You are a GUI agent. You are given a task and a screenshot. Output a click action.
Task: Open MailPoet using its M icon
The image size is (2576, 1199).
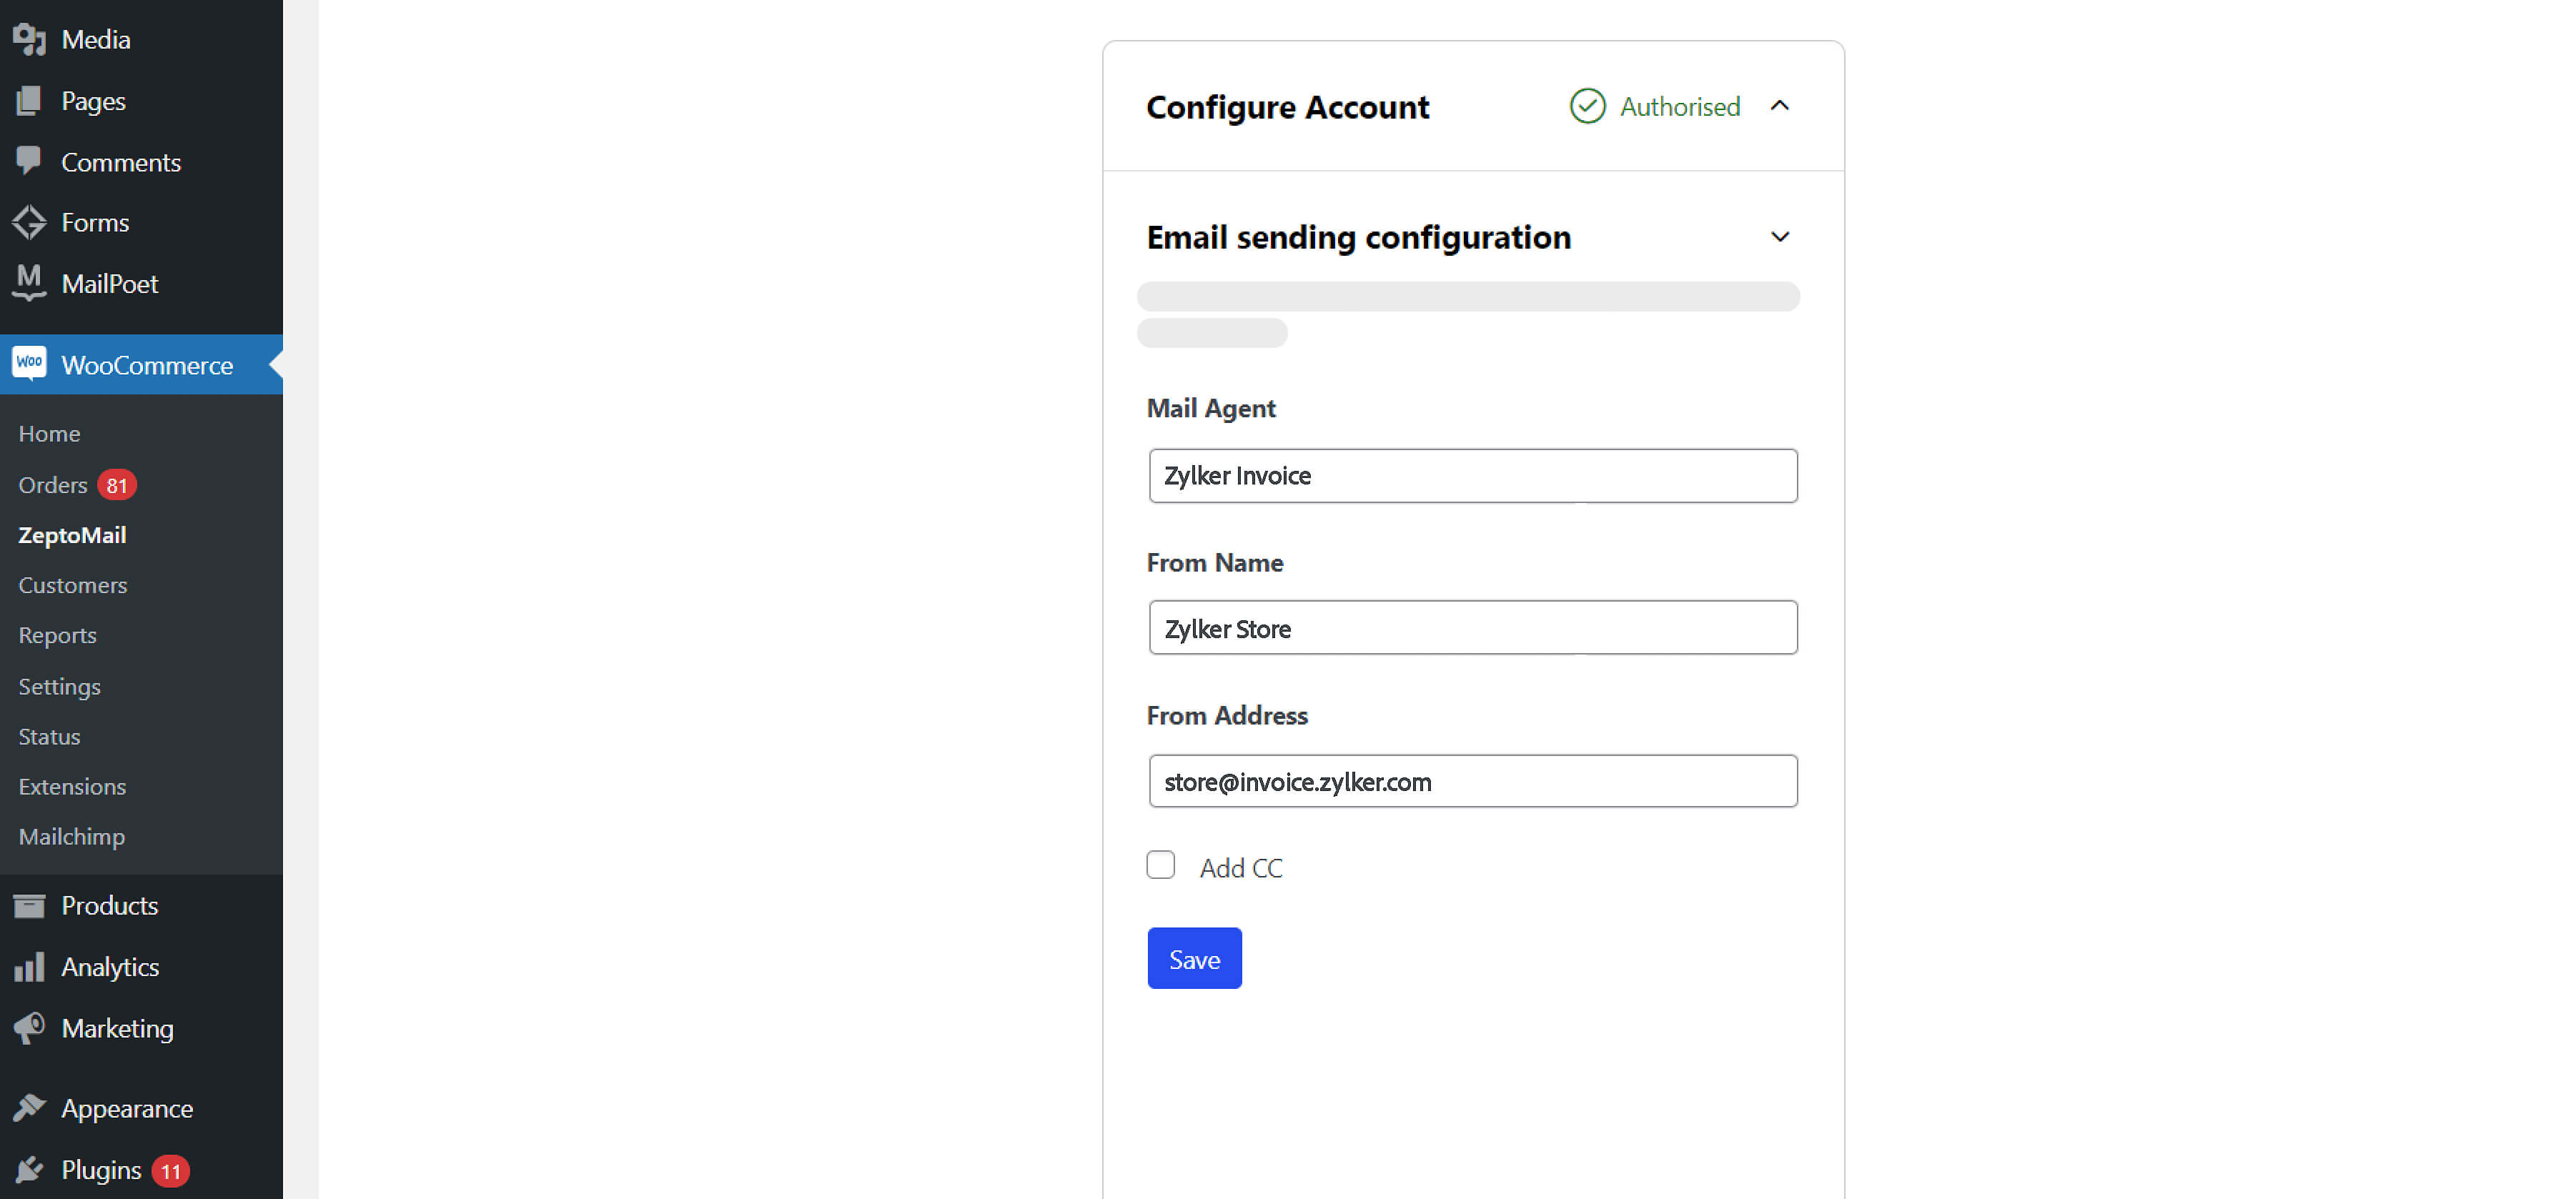click(29, 283)
